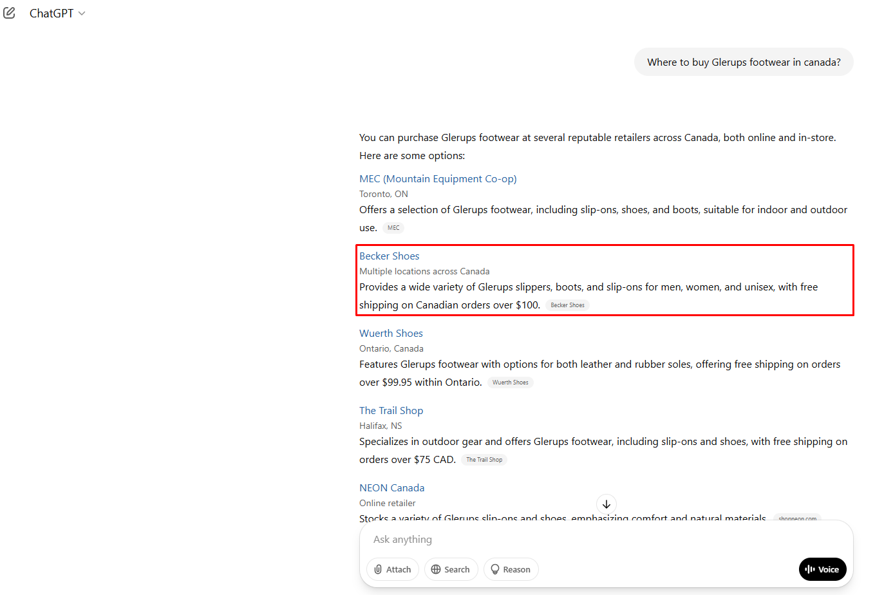Viewport: 884px width, 595px height.
Task: Toggle the Reason lightbulb button
Action: point(511,569)
